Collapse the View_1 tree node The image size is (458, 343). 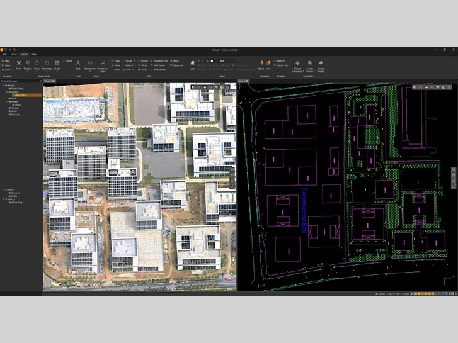pyautogui.click(x=3, y=189)
